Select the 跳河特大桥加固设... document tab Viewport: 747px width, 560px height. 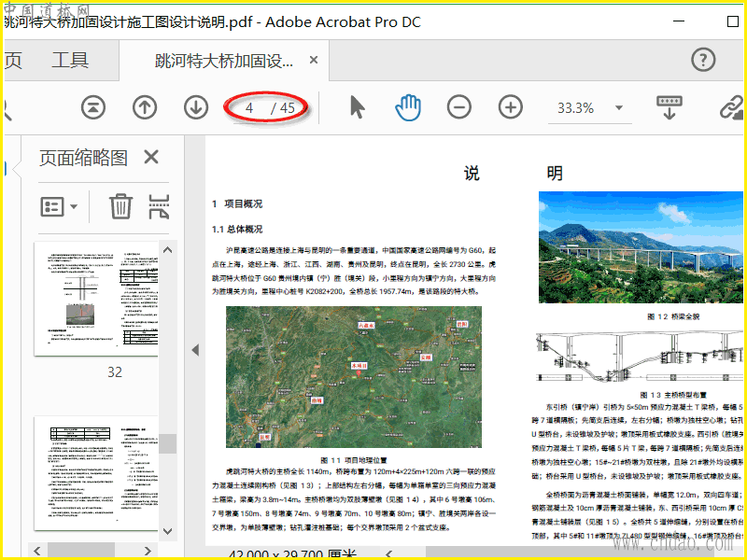(224, 61)
